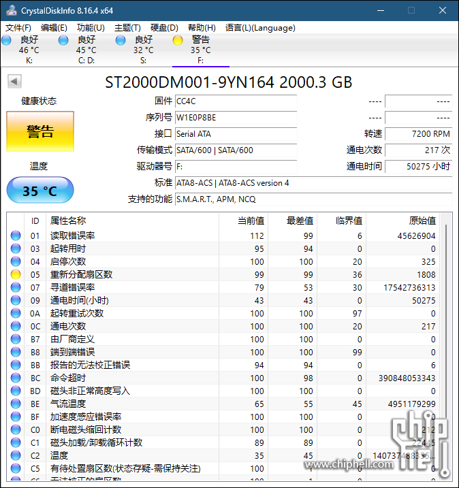The height and width of the screenshot is (488, 459).
Task: Click status dot for attribute 09 通电时间(小时)
Action: 16,300
